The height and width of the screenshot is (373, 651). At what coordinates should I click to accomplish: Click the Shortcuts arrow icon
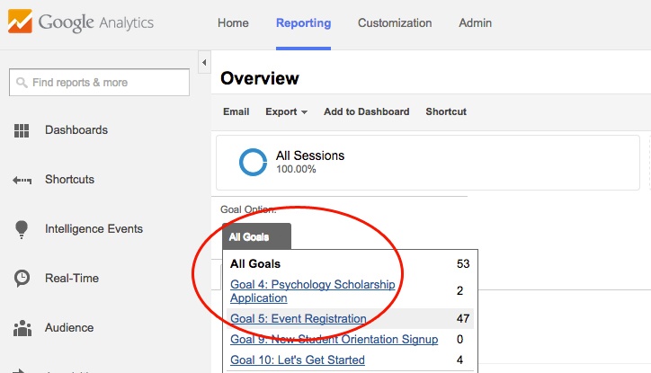point(22,181)
